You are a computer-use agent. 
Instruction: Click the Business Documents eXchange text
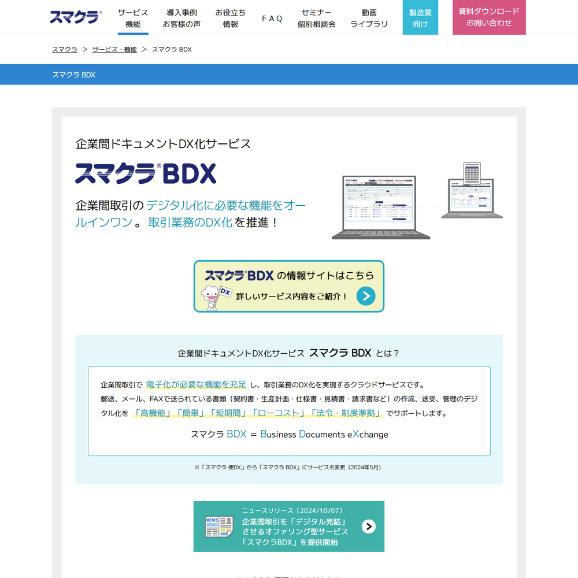(324, 434)
